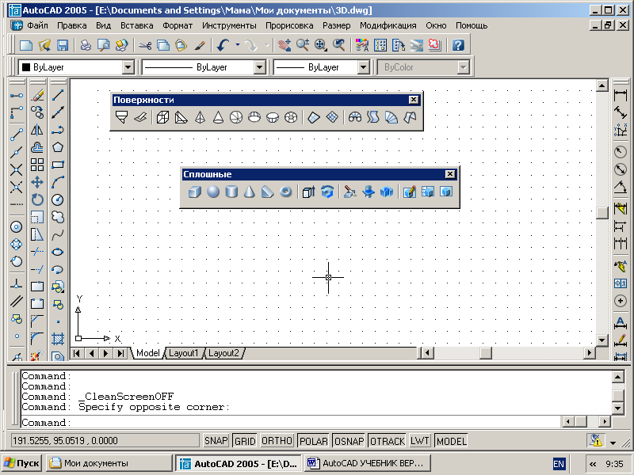Click the Revolved Surface tool
634x475 pixels.
(x=355, y=117)
